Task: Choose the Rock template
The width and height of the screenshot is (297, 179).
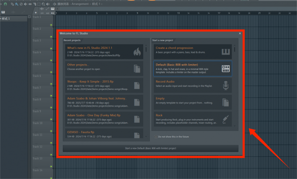Action: coord(193,119)
